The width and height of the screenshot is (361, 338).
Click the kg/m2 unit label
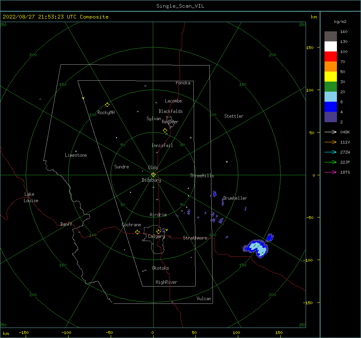(340, 22)
